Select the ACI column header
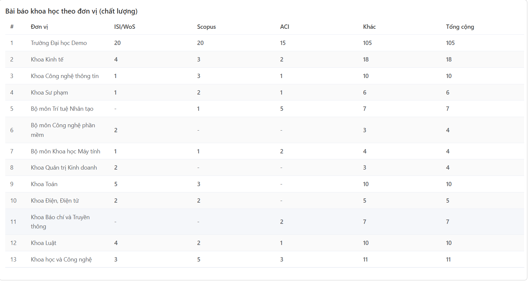Image resolution: width=528 pixels, height=281 pixels. click(284, 27)
